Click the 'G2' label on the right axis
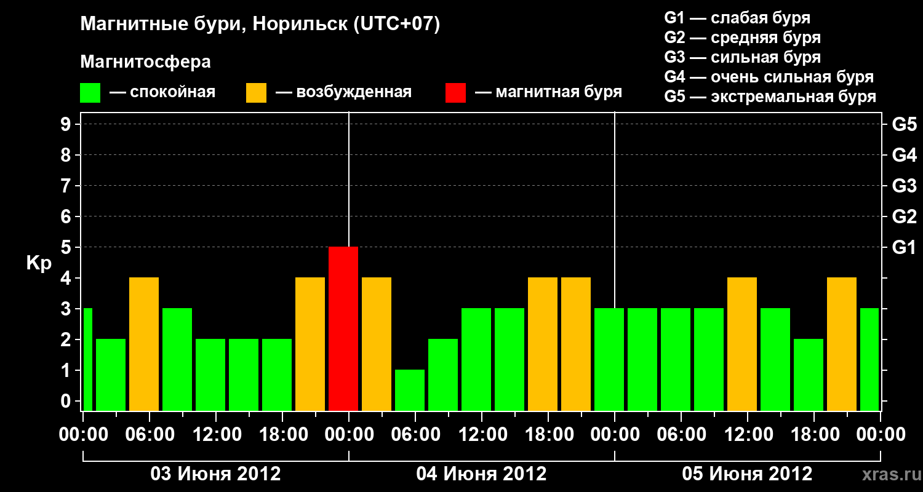 click(x=904, y=216)
